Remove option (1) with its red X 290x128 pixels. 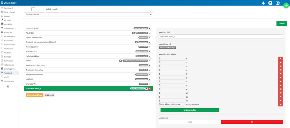coord(281,59)
